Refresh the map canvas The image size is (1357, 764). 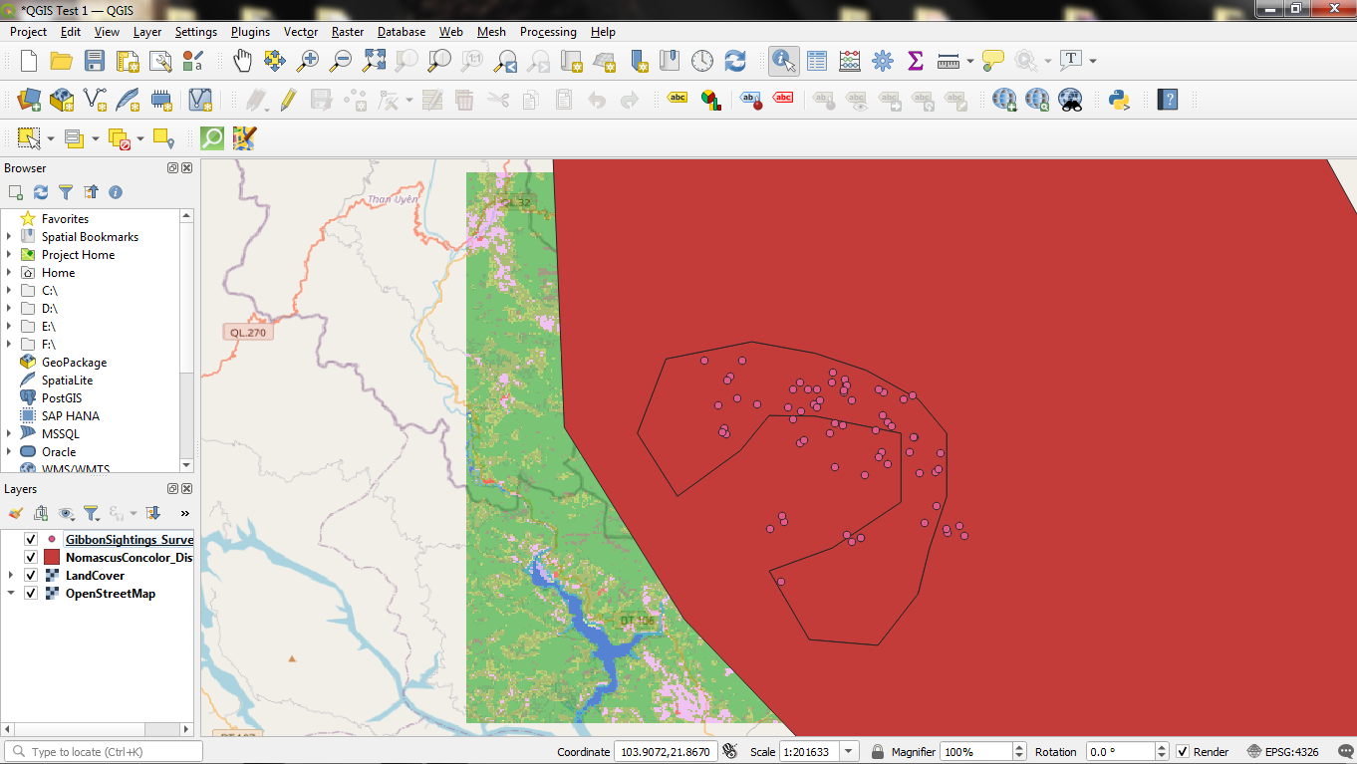point(735,61)
